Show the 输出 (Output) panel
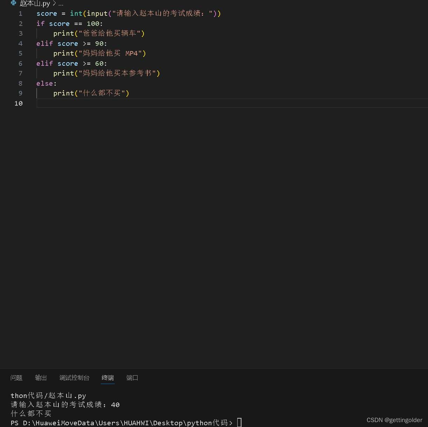 pos(41,378)
